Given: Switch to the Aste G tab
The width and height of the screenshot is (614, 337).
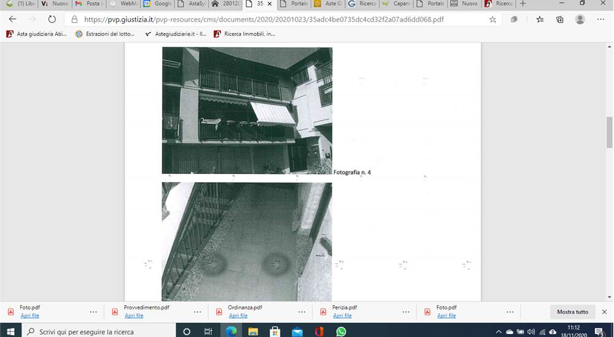Looking at the screenshot, I should (x=328, y=4).
